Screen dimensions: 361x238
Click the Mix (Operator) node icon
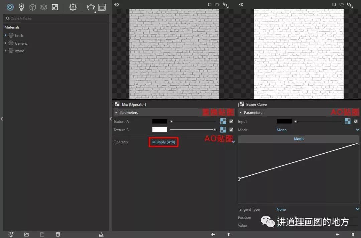(x=117, y=104)
